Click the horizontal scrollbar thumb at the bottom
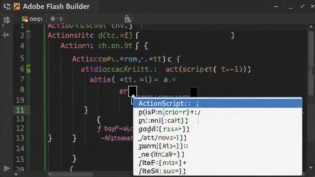The width and height of the screenshot is (315, 177). tap(70, 174)
